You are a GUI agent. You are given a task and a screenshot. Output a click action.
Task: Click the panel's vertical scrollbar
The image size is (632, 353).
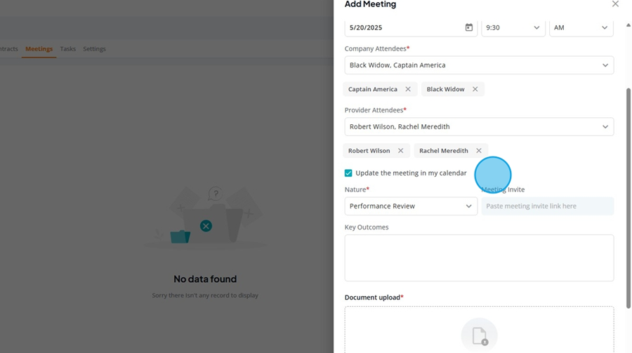coord(628,199)
